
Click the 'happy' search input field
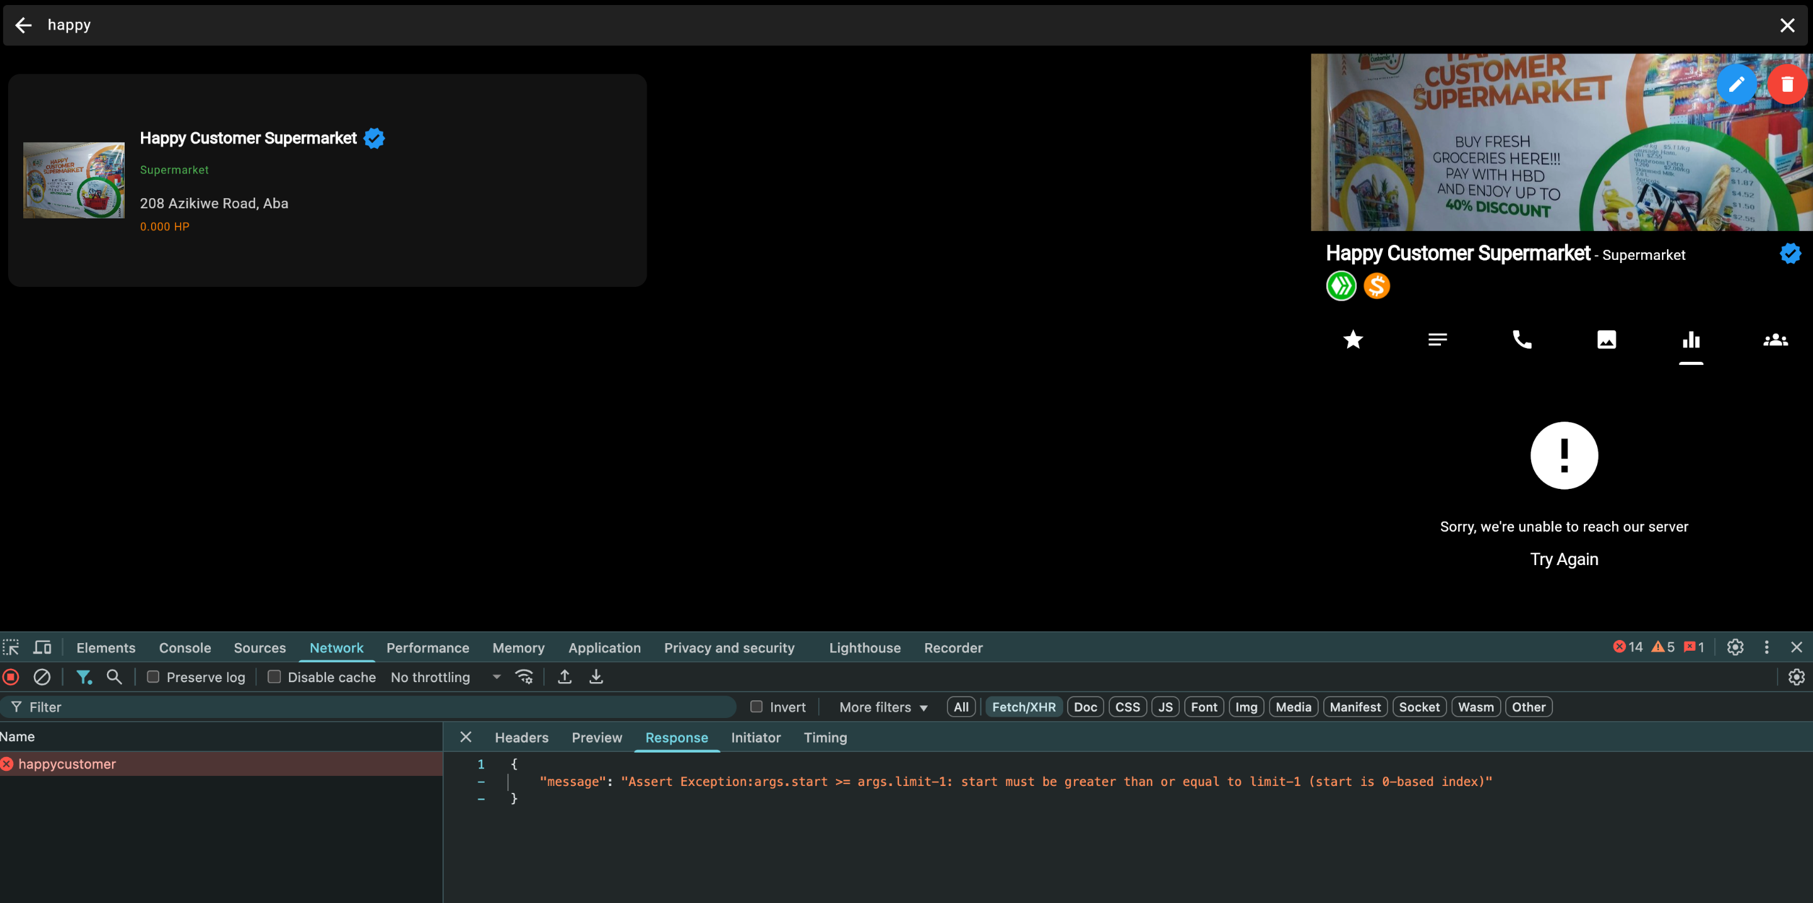click(x=905, y=25)
